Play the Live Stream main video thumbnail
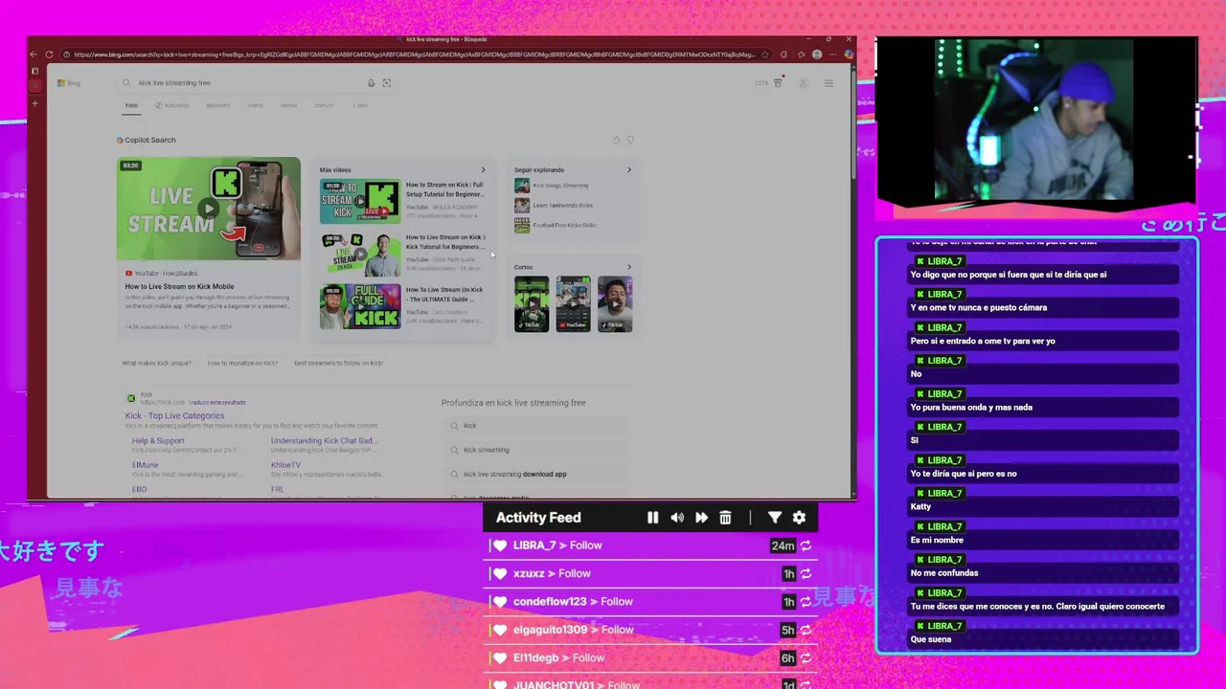The image size is (1226, 689). click(x=208, y=209)
